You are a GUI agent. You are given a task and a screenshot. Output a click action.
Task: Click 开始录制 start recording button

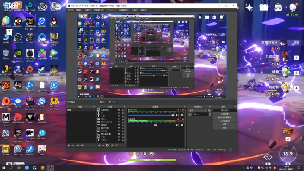point(225,114)
